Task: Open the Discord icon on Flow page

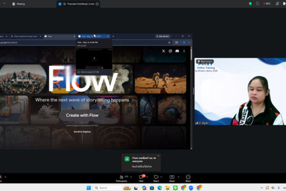Action: (x=177, y=51)
